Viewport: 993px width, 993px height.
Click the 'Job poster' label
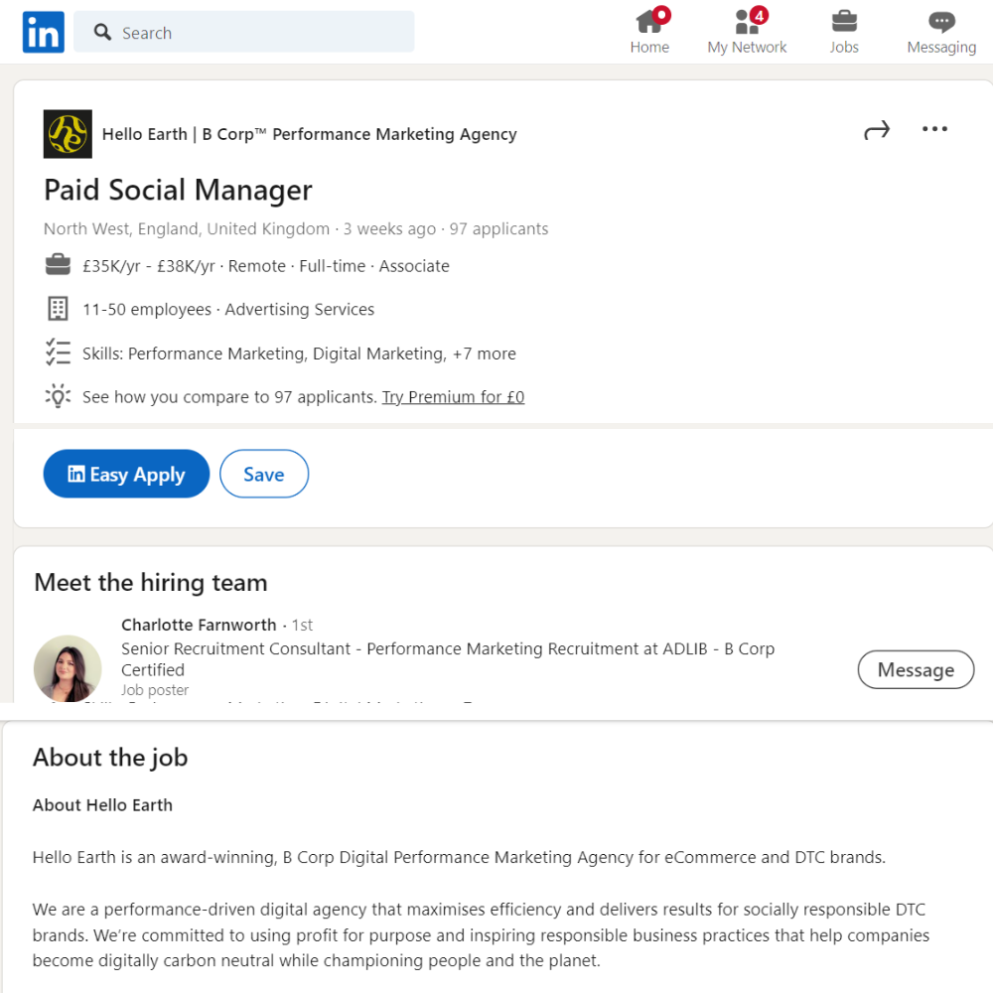[x=155, y=690]
